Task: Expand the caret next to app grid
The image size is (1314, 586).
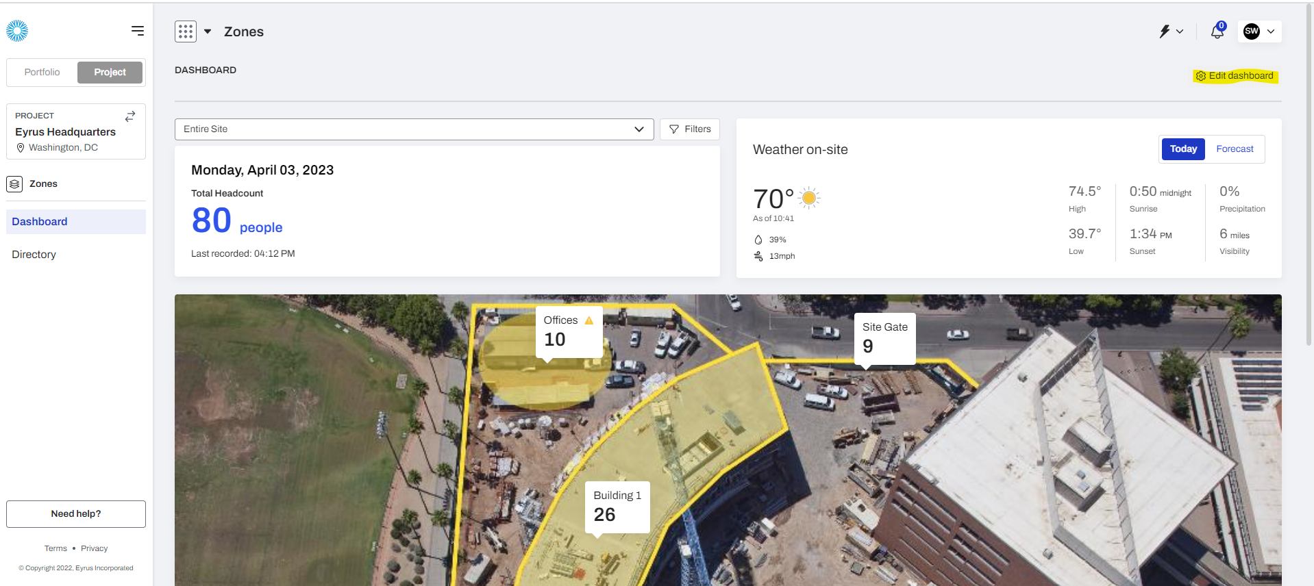Action: pos(208,31)
